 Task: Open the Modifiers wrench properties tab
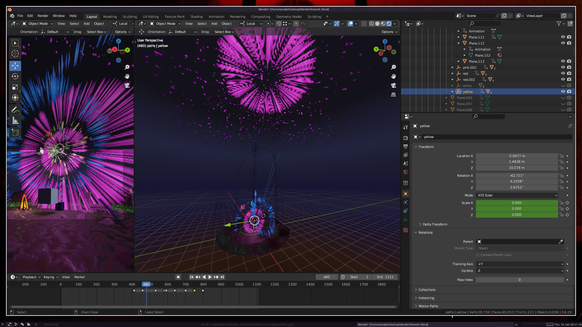pyautogui.click(x=406, y=127)
